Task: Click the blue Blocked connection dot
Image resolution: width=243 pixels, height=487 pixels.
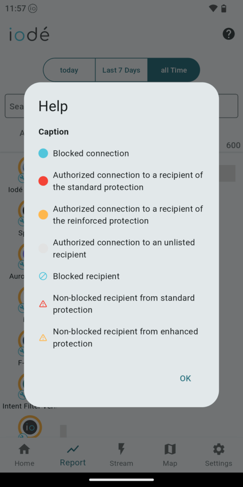Action: 43,154
